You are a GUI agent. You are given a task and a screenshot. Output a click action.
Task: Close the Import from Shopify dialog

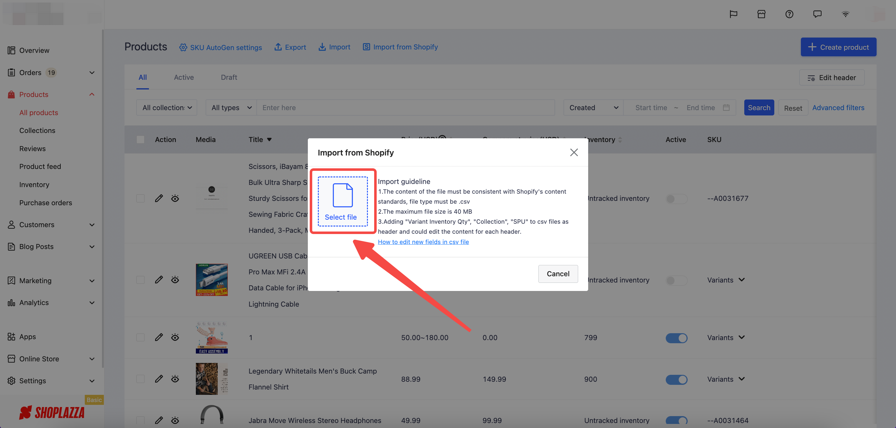tap(574, 152)
